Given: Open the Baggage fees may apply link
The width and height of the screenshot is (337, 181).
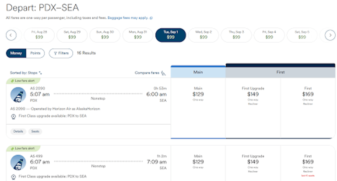Looking at the screenshot, I should pos(128,18).
